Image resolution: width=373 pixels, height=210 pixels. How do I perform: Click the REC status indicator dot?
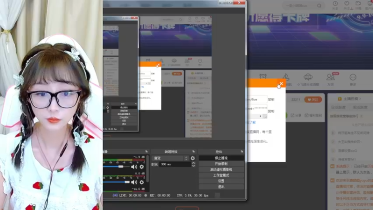(145, 195)
